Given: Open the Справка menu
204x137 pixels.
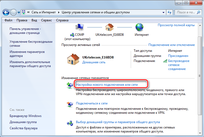Looking at the screenshot, I should (62, 20).
